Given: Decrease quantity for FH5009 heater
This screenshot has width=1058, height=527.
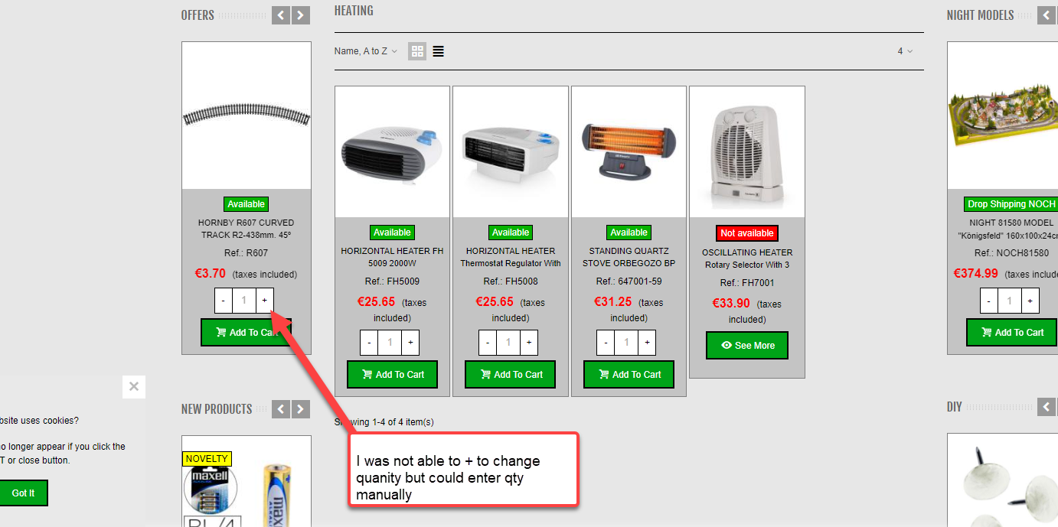Looking at the screenshot, I should [x=369, y=343].
